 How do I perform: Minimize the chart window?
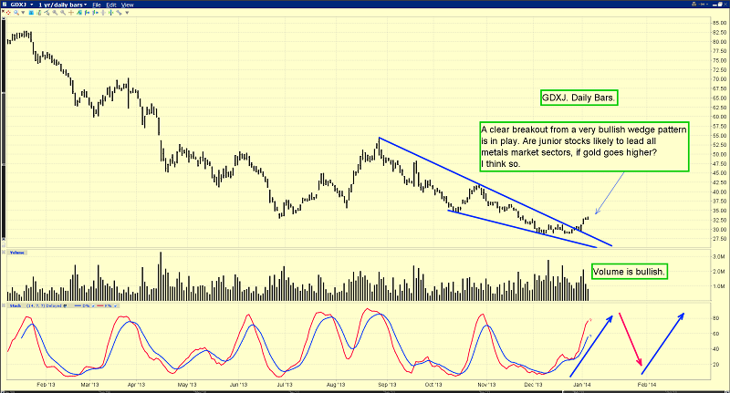714,5
